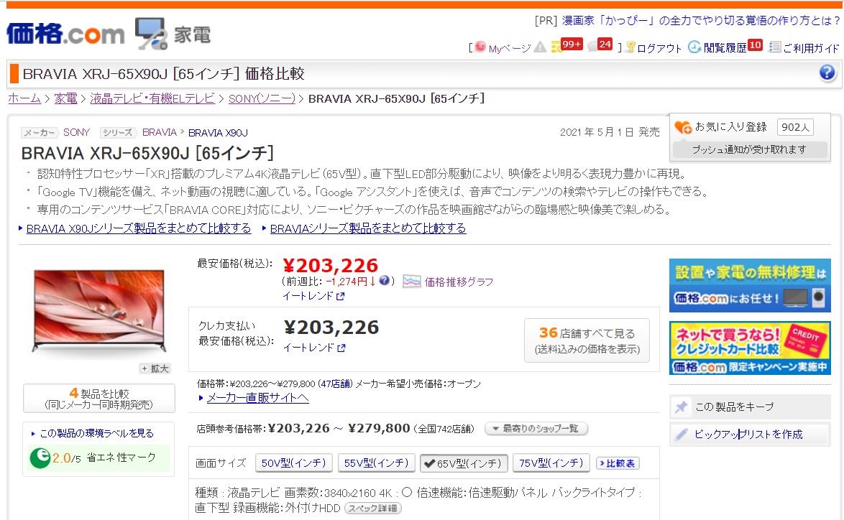Viewport: 844px width, 520px height.
Task: Open the help question mark icon in title bar
Action: [827, 73]
